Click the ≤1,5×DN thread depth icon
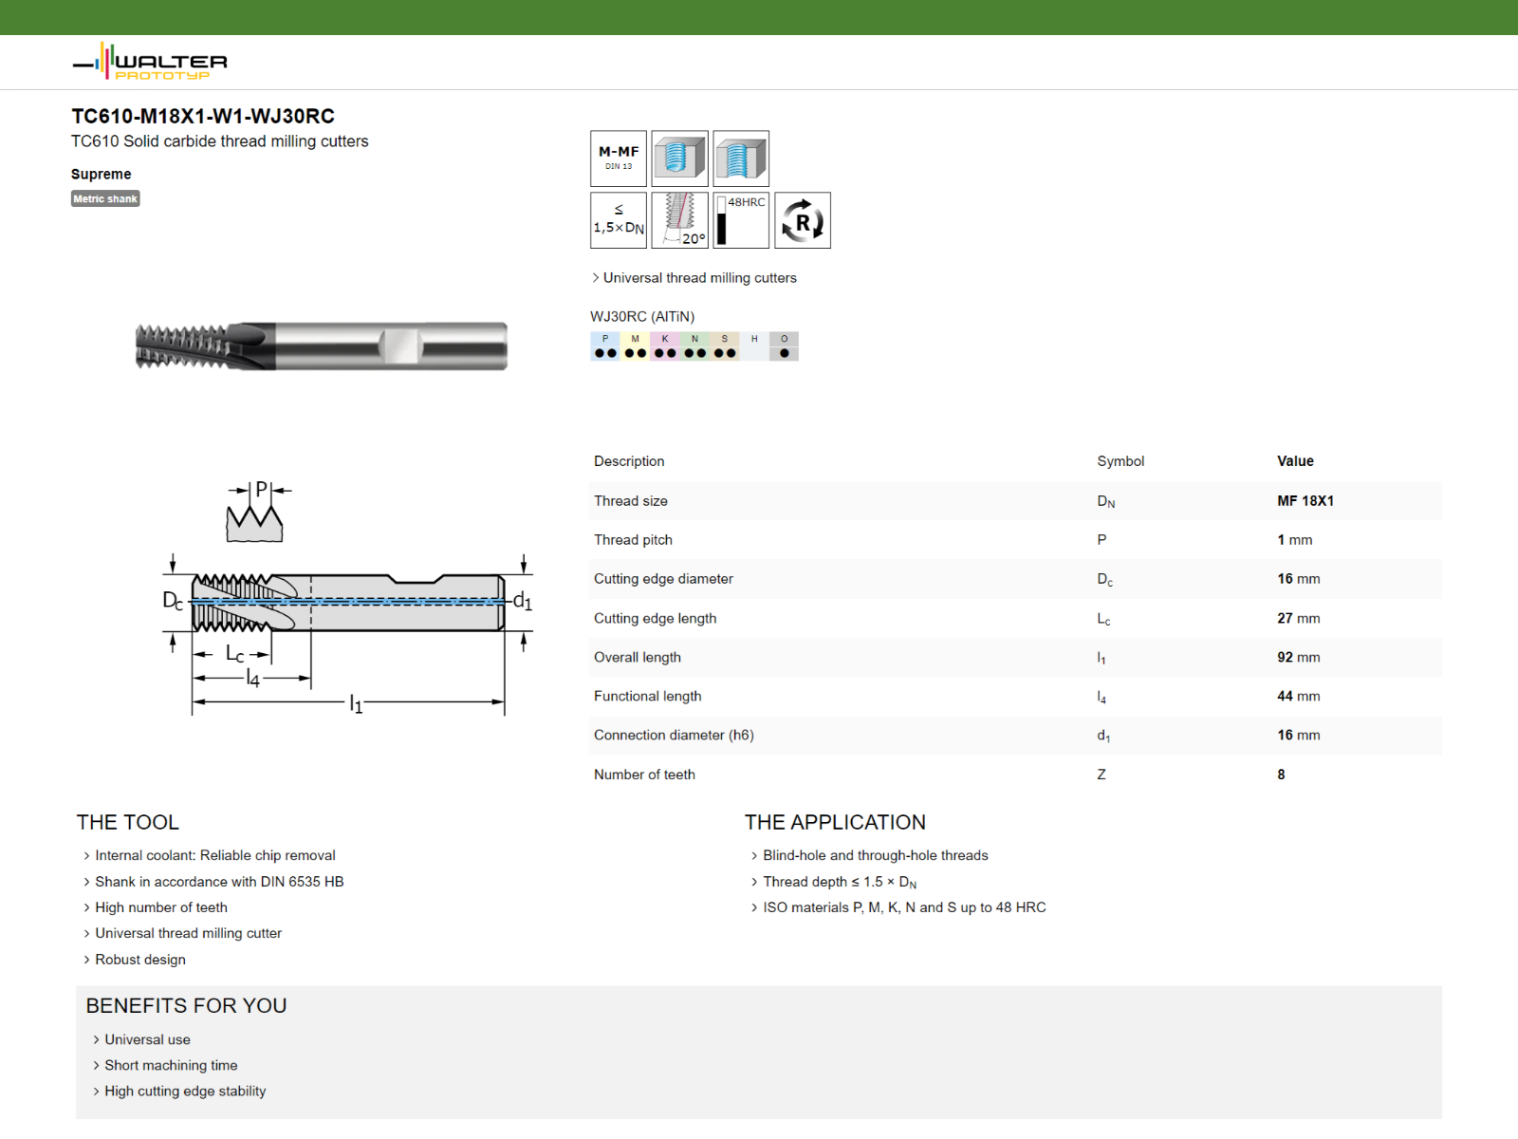The width and height of the screenshot is (1518, 1139). pyautogui.click(x=619, y=220)
